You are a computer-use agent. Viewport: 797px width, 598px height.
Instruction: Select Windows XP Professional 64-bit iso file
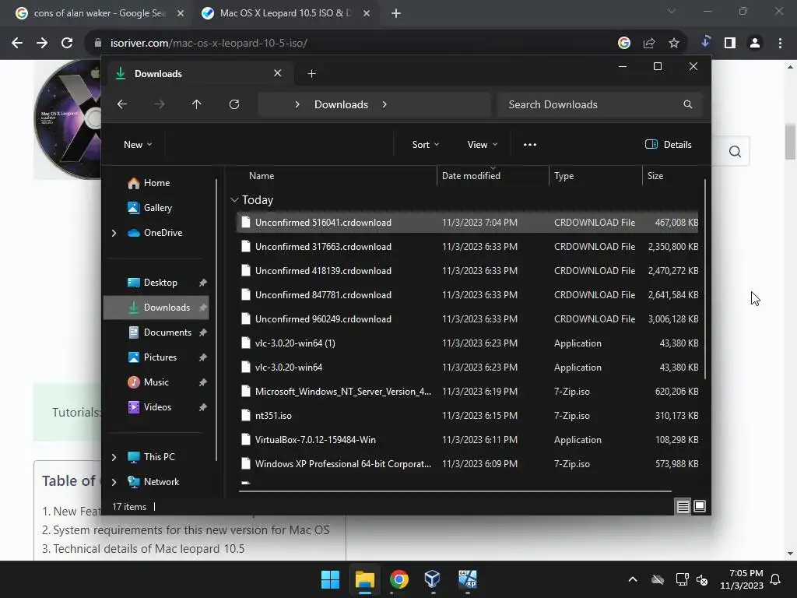pyautogui.click(x=467, y=464)
